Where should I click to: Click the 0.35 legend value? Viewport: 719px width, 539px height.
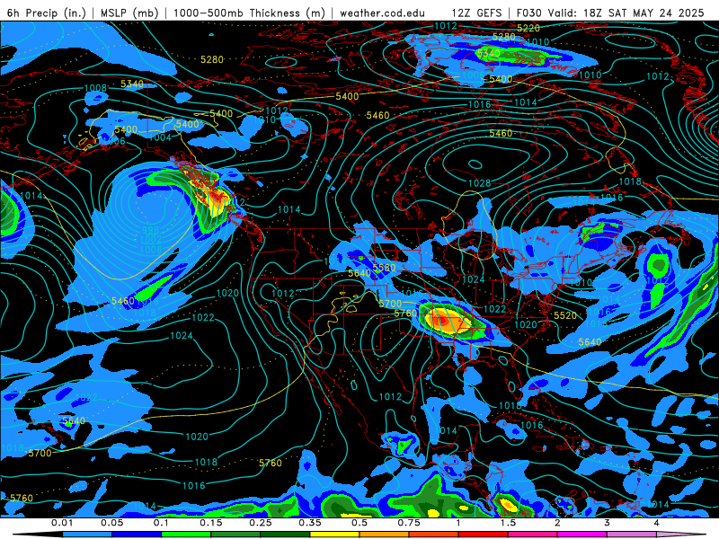click(310, 523)
